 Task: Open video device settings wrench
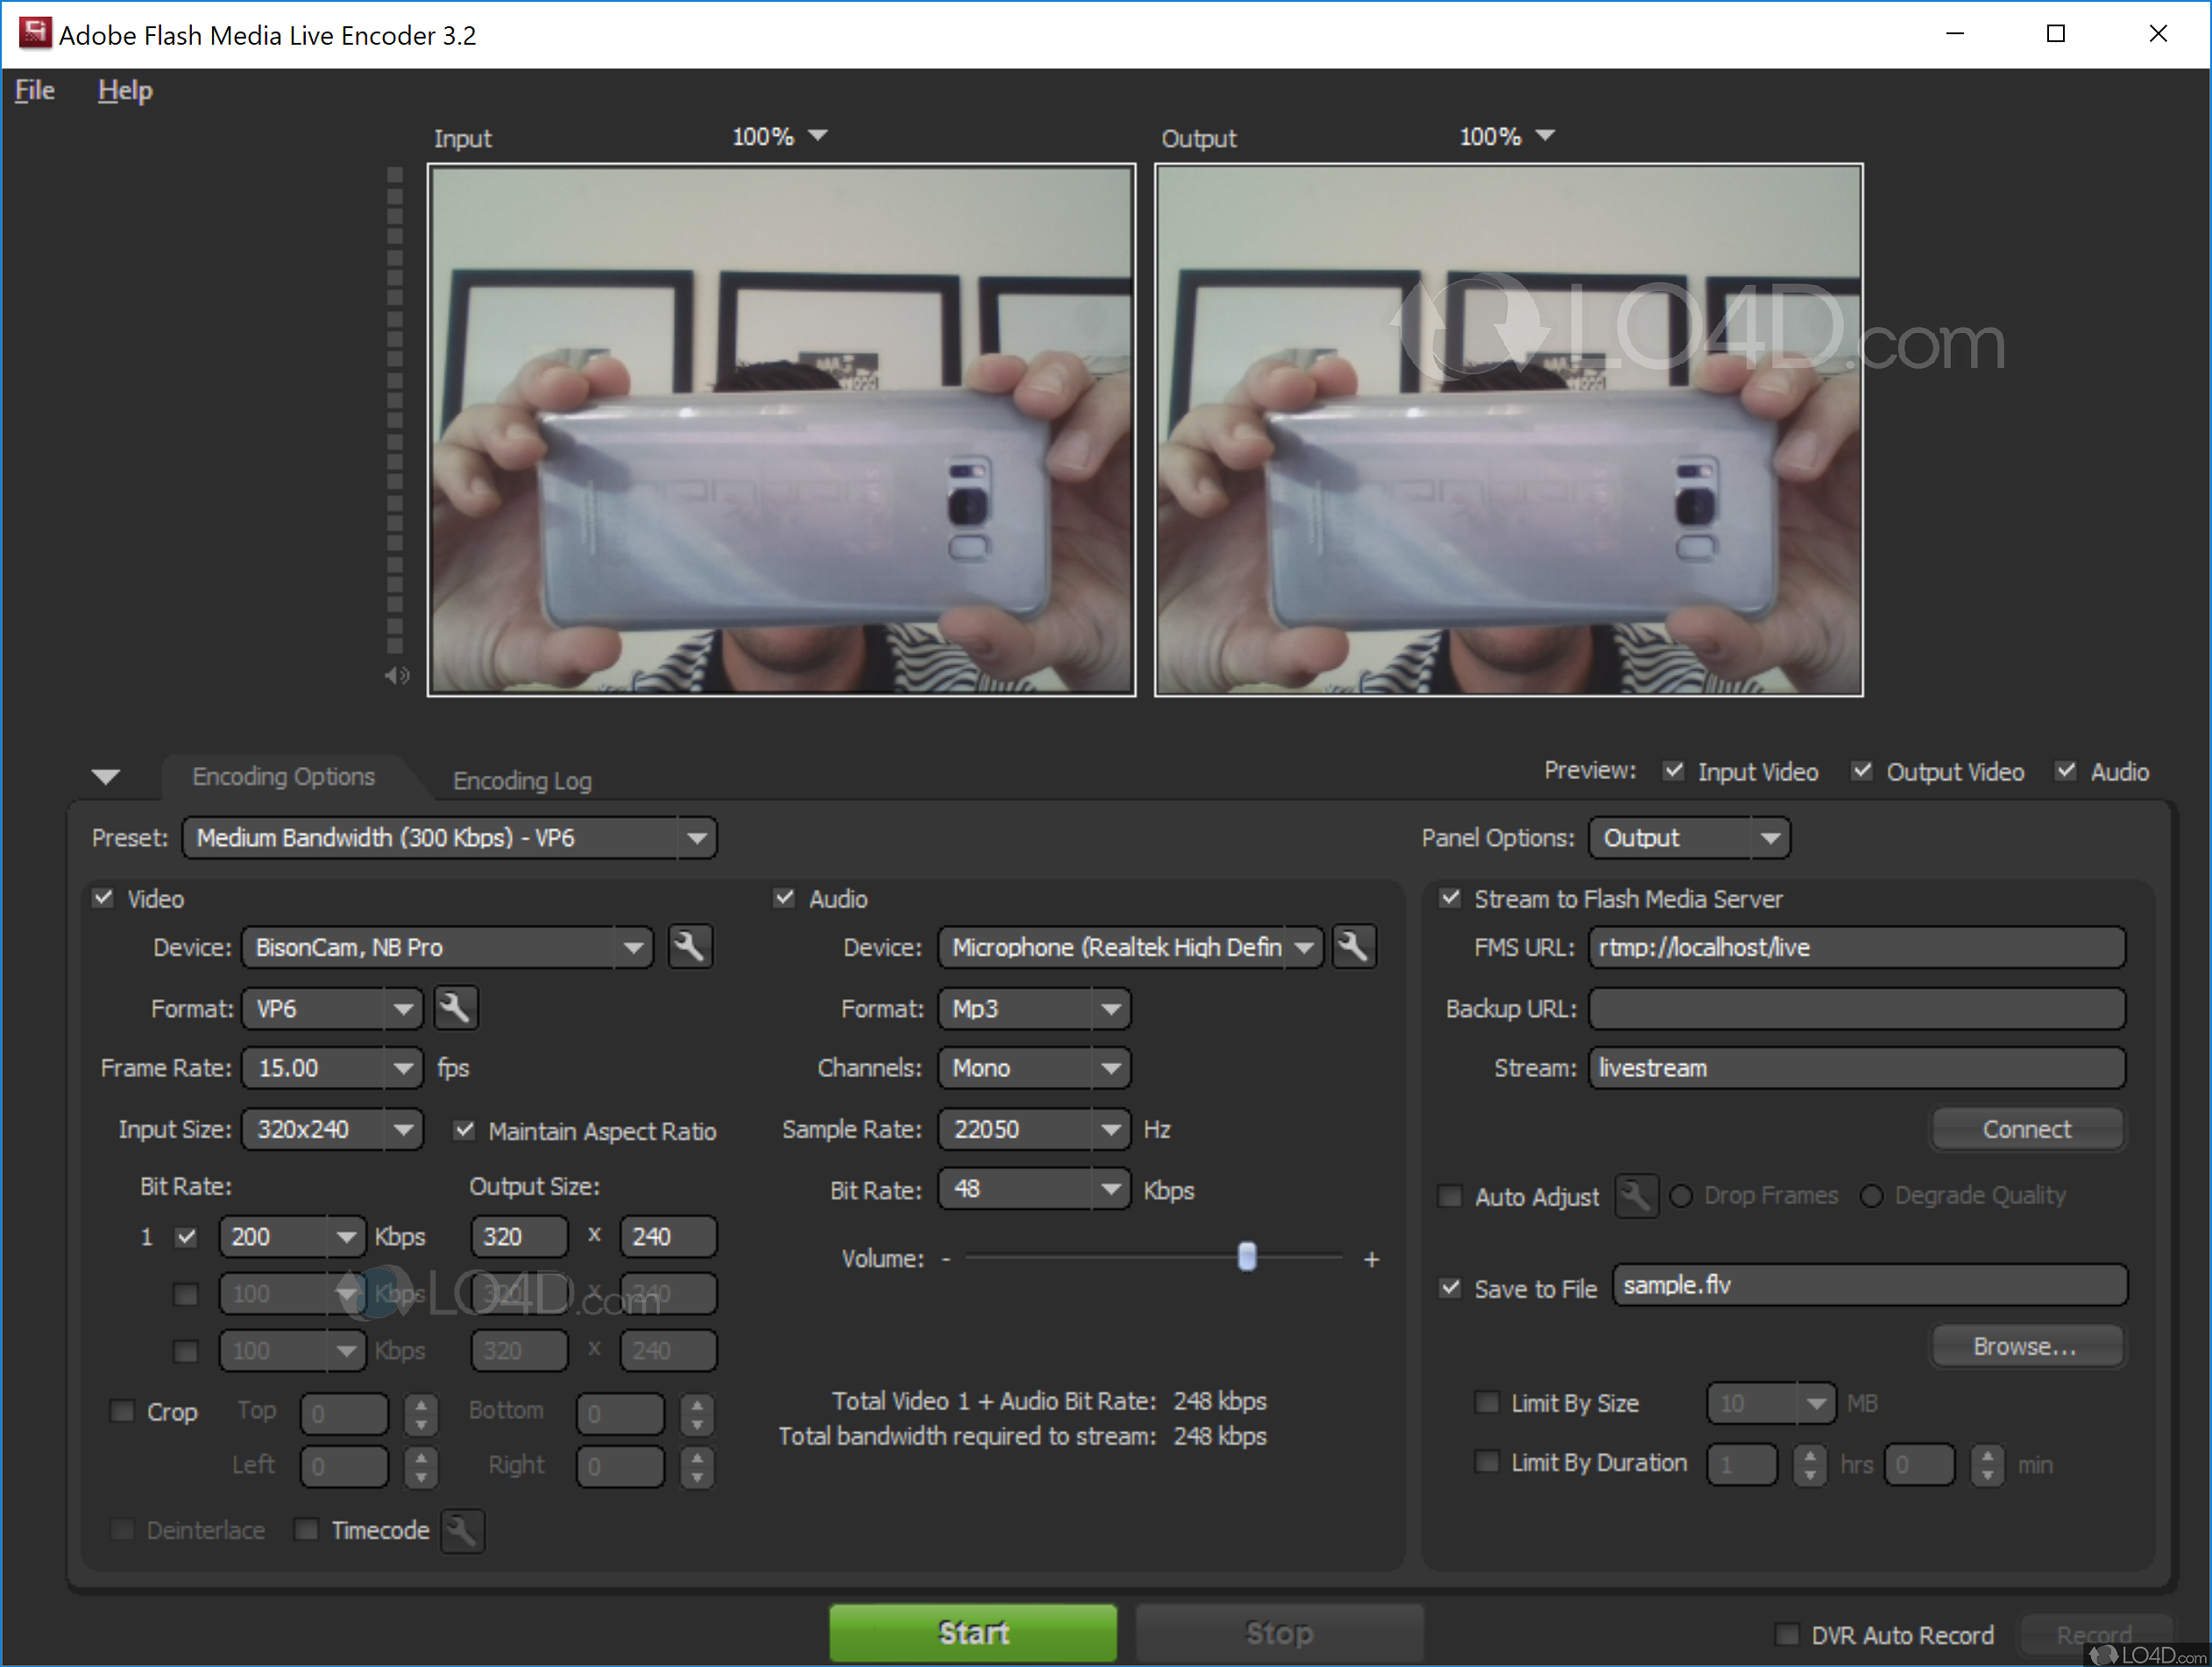click(x=689, y=946)
